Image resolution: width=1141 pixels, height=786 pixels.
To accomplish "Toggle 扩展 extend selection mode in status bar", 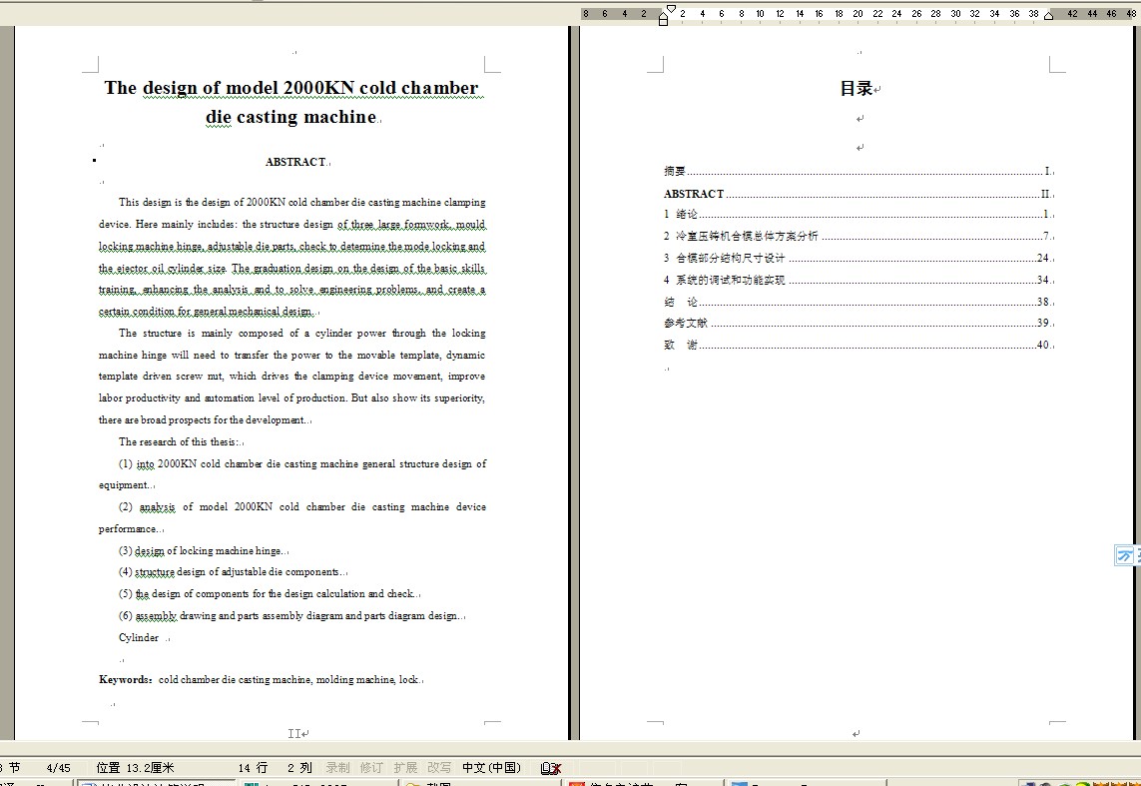I will pyautogui.click(x=405, y=768).
